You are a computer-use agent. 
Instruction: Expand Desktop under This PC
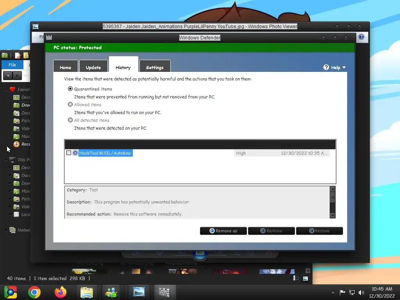pos(10,168)
